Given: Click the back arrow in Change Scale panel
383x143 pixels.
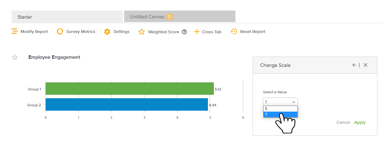Looking at the screenshot, I should point(354,65).
